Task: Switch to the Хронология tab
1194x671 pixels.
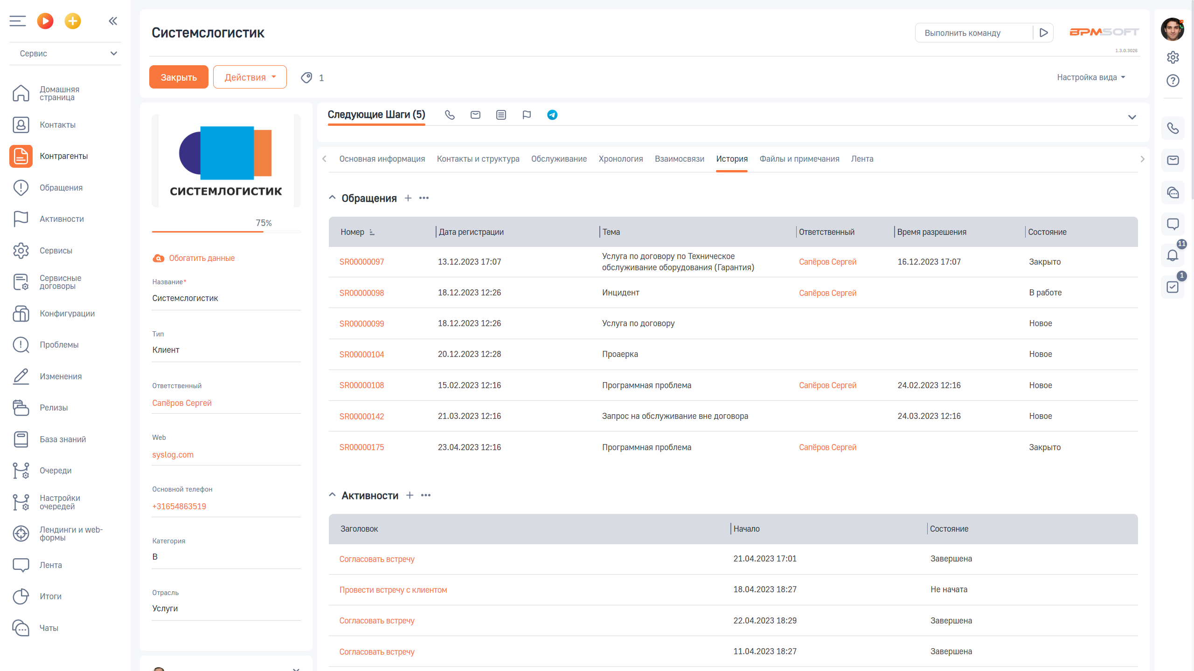Action: [620, 159]
